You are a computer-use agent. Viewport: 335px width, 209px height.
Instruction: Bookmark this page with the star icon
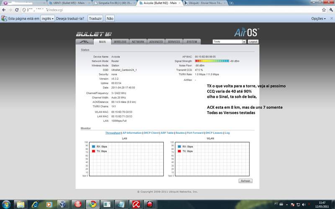324,10
